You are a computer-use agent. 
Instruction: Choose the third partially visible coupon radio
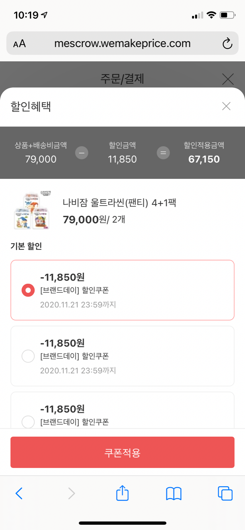[28, 422]
